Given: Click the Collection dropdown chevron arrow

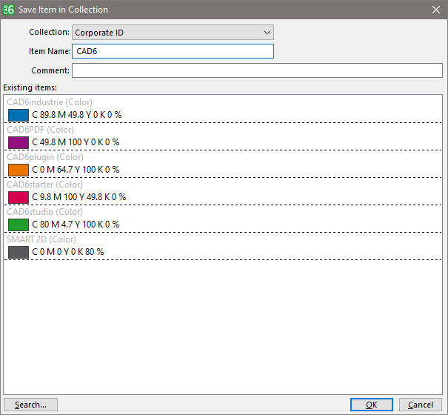Looking at the screenshot, I should (x=267, y=33).
